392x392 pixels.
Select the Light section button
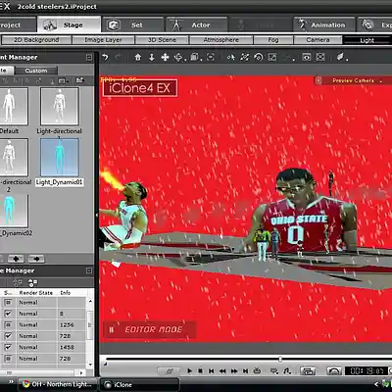[367, 40]
